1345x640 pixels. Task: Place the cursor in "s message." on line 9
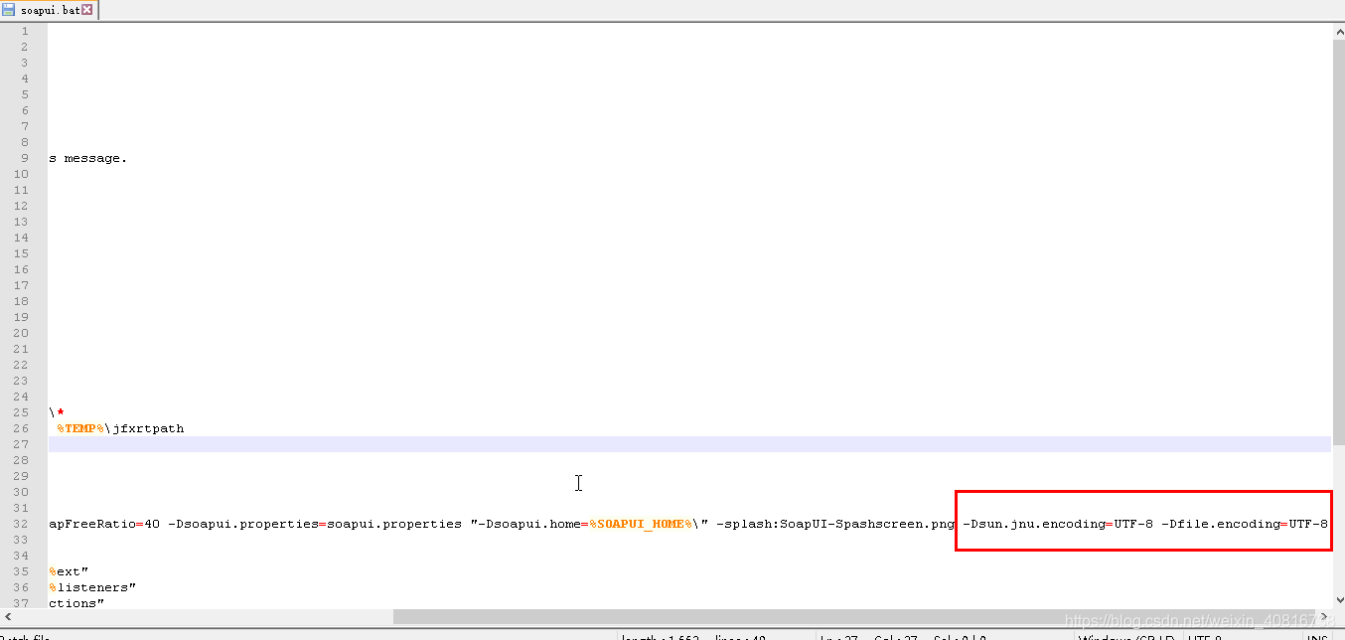tap(87, 158)
